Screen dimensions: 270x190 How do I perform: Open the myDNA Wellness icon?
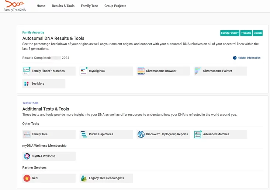click(27, 156)
